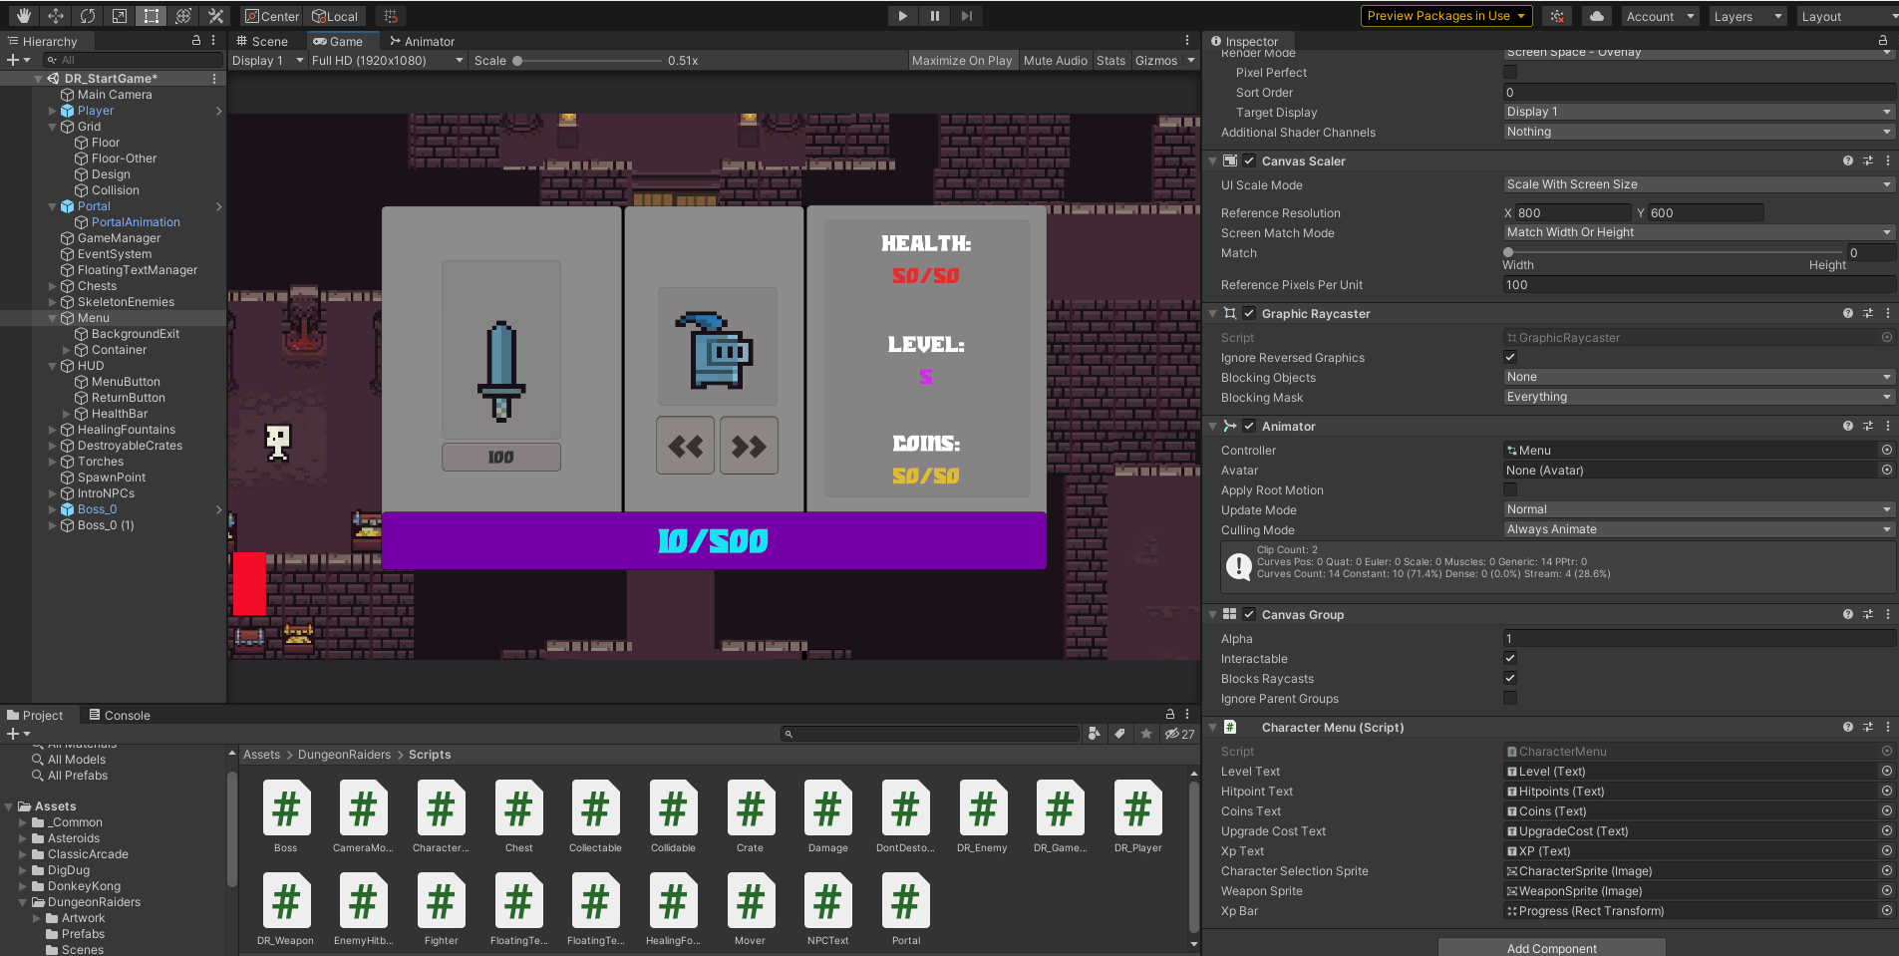Toggle Blocks Raycasts checkbox
Screen dimensions: 1899x956
pos(1510,678)
